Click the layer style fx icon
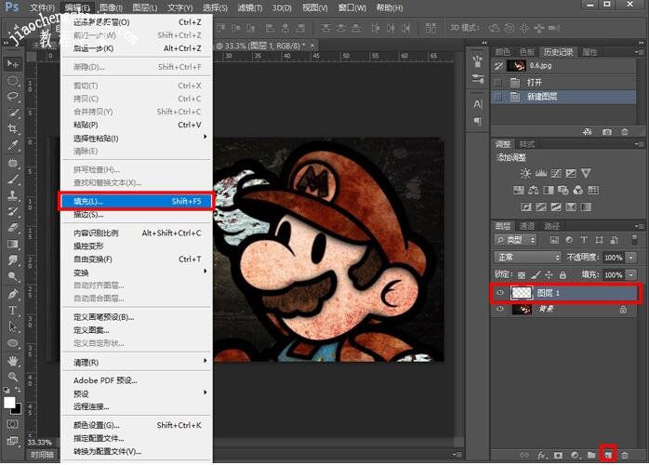The image size is (649, 465). click(541, 455)
